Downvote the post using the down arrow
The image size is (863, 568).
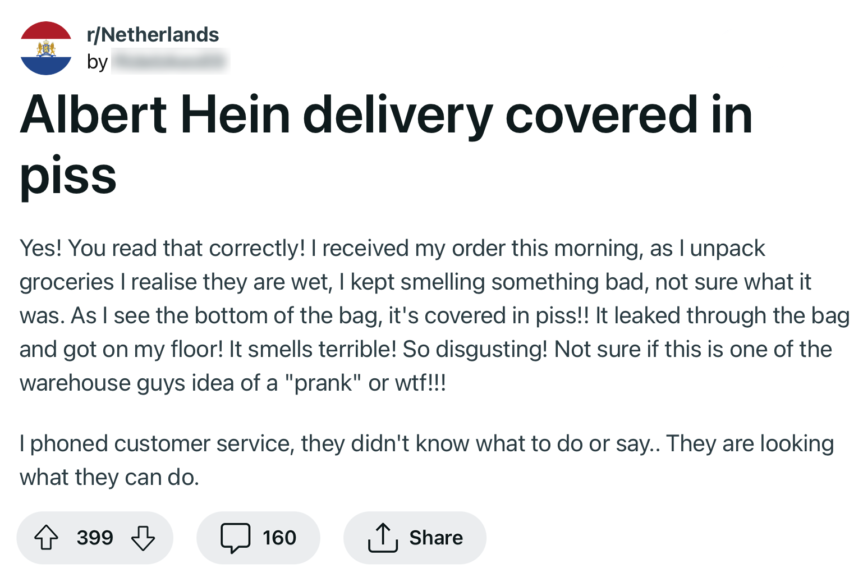click(x=143, y=537)
